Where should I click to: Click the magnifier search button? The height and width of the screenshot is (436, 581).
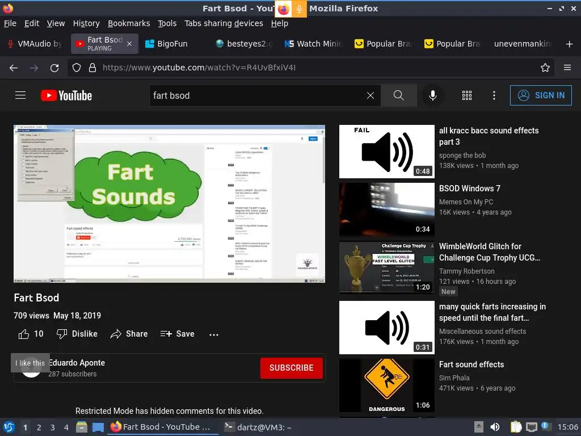pos(399,95)
